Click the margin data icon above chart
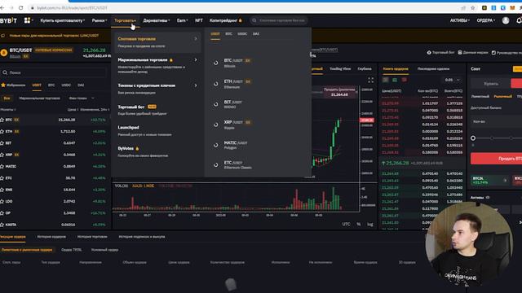This screenshot has width=522, height=293. pyautogui.click(x=460, y=52)
